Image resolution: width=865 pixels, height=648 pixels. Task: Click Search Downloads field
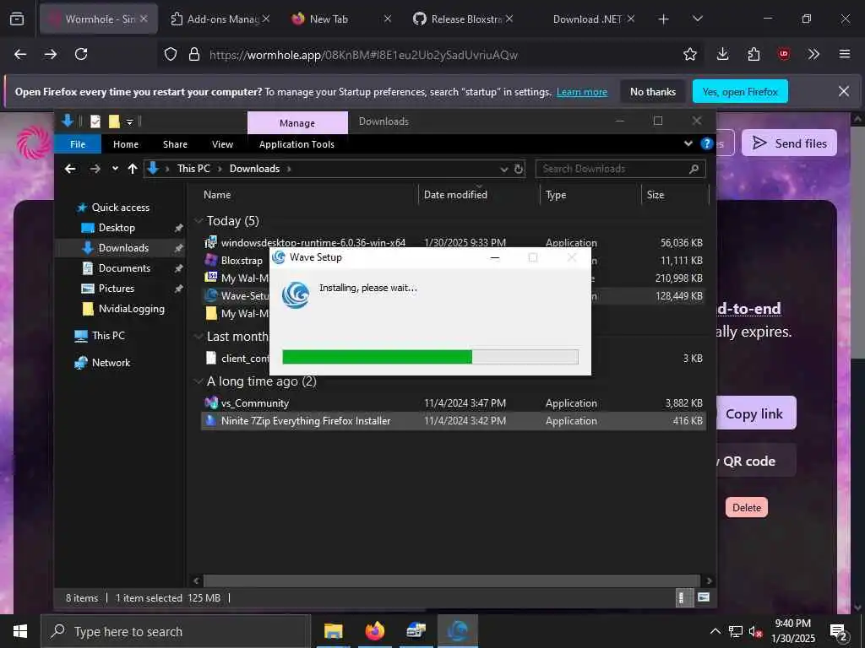(x=620, y=169)
